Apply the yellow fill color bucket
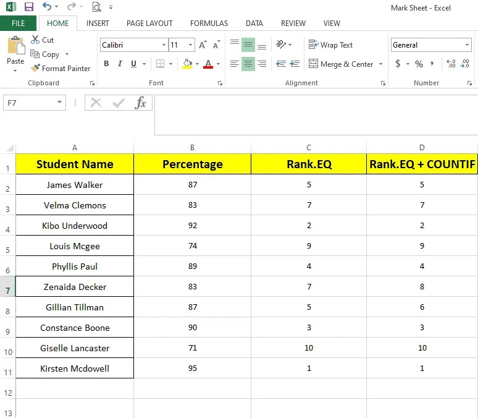 click(187, 64)
